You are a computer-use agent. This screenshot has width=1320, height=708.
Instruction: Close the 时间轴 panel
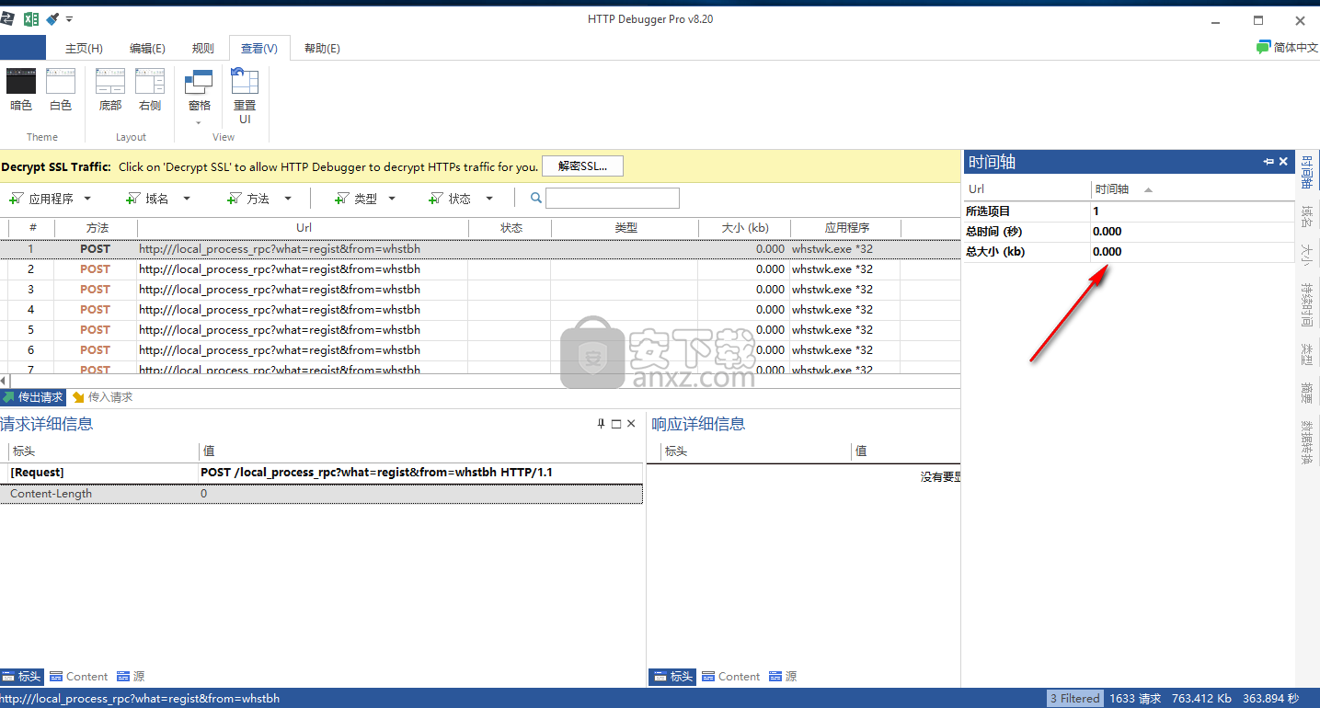coord(1284,162)
